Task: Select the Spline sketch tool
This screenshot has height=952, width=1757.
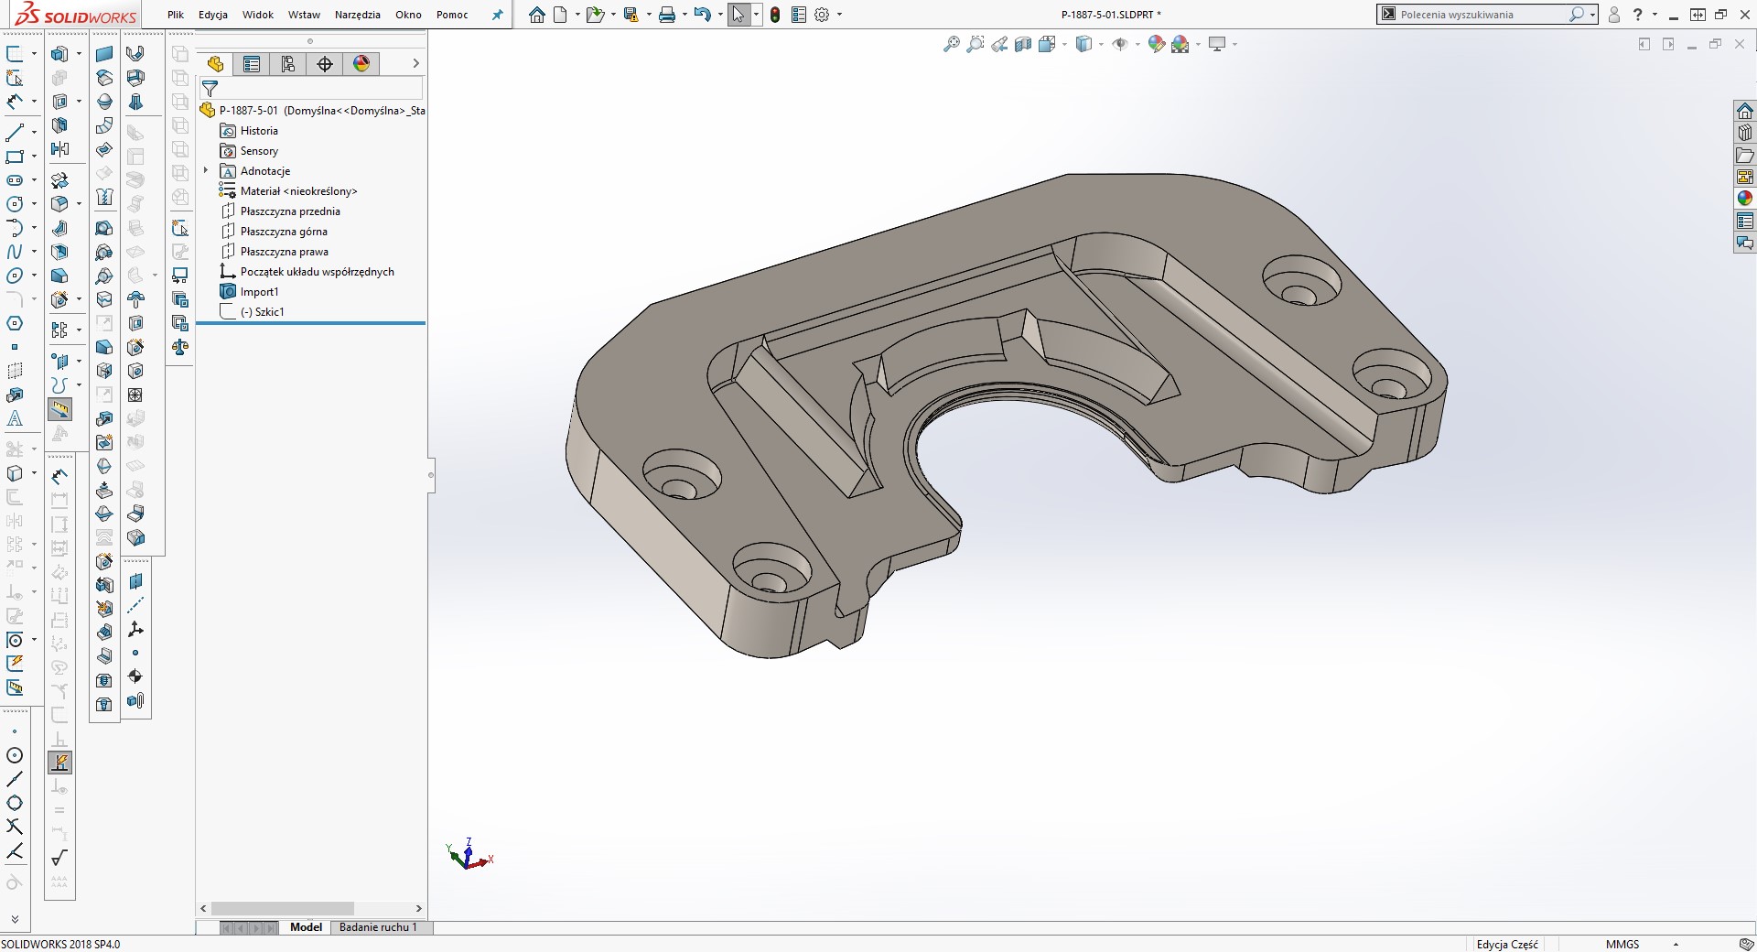Action: (15, 252)
